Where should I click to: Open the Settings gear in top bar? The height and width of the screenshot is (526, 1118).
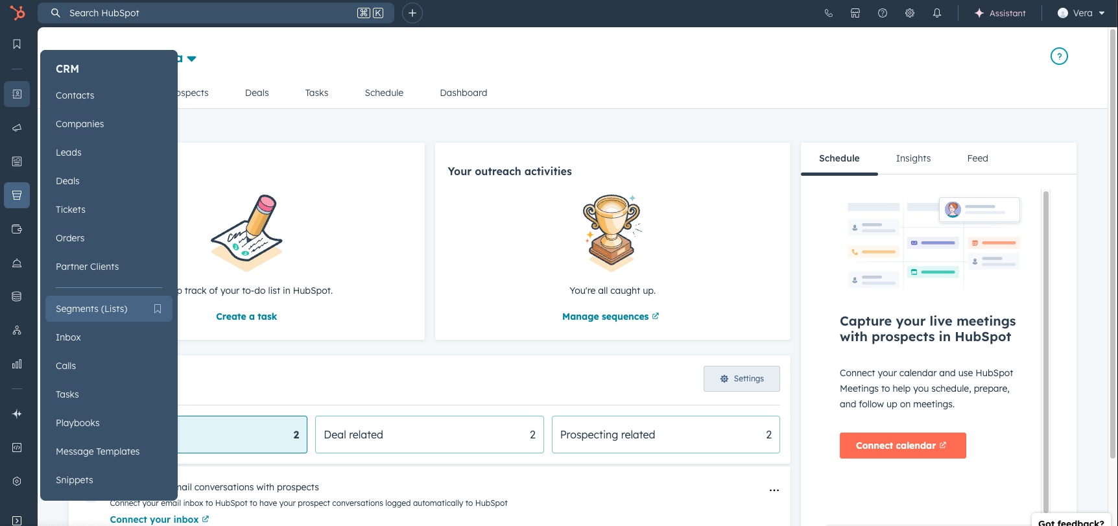coord(910,13)
